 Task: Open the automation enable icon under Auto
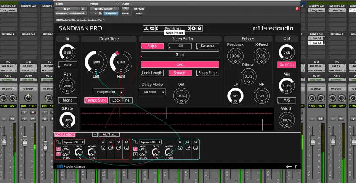point(125,9)
